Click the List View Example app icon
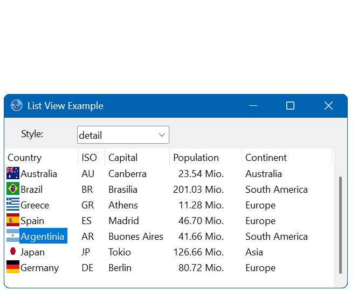358x297 pixels. point(16,106)
